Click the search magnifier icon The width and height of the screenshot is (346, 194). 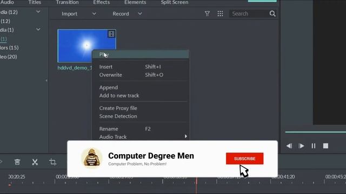pyautogui.click(x=272, y=13)
